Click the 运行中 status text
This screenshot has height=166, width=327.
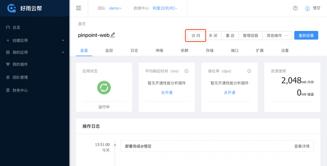tap(104, 107)
